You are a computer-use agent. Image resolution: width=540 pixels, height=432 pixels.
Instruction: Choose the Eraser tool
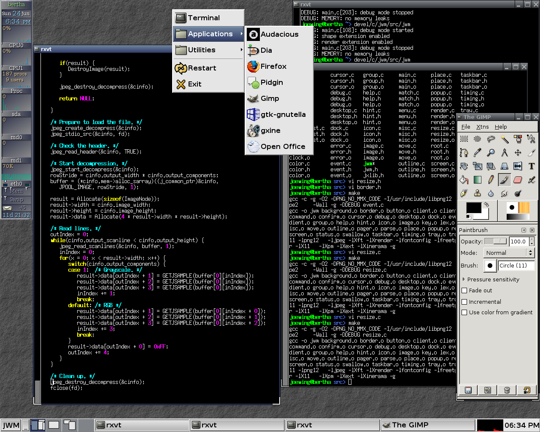pyautogui.click(x=518, y=180)
